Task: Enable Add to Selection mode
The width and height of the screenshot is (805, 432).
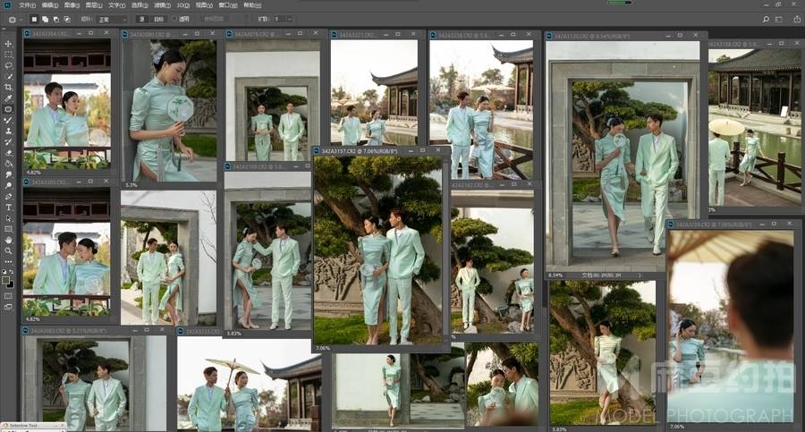Action: click(x=46, y=19)
